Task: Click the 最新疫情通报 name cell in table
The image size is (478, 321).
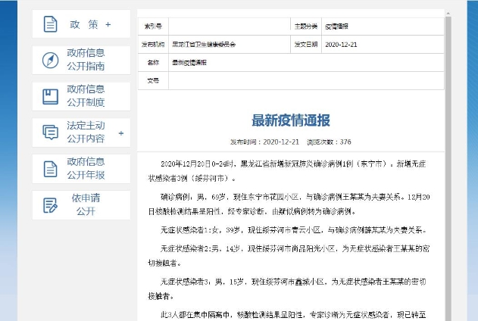Action: pos(306,62)
